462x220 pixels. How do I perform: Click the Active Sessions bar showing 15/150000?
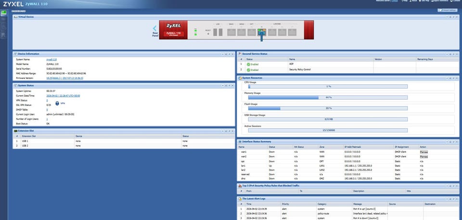pos(328,130)
